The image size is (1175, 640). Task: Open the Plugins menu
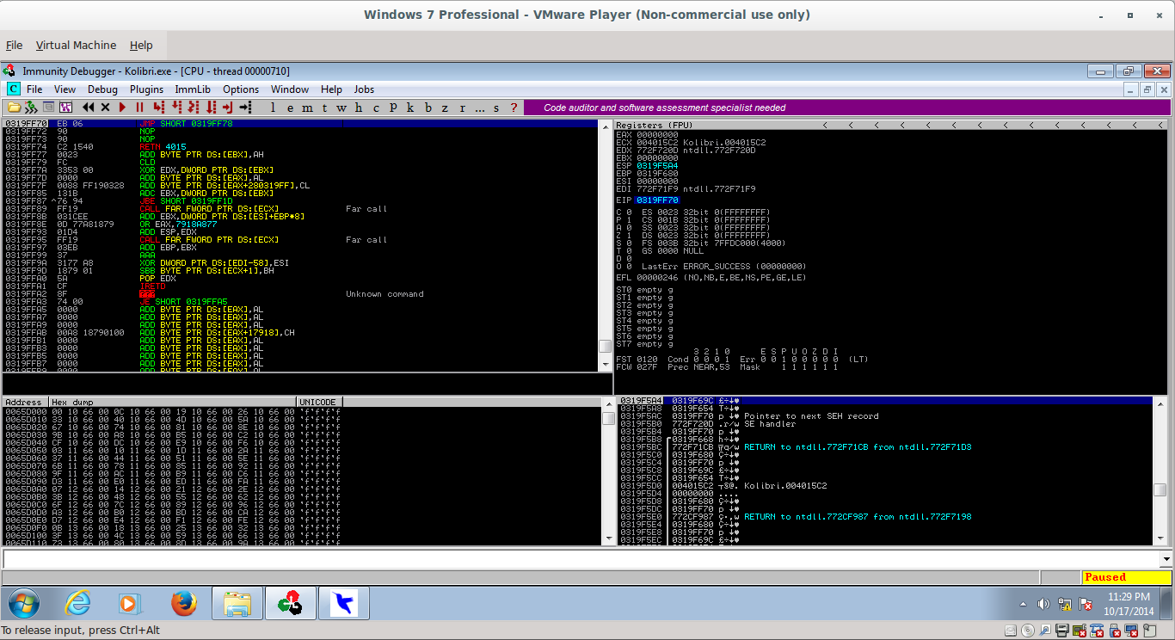(146, 89)
